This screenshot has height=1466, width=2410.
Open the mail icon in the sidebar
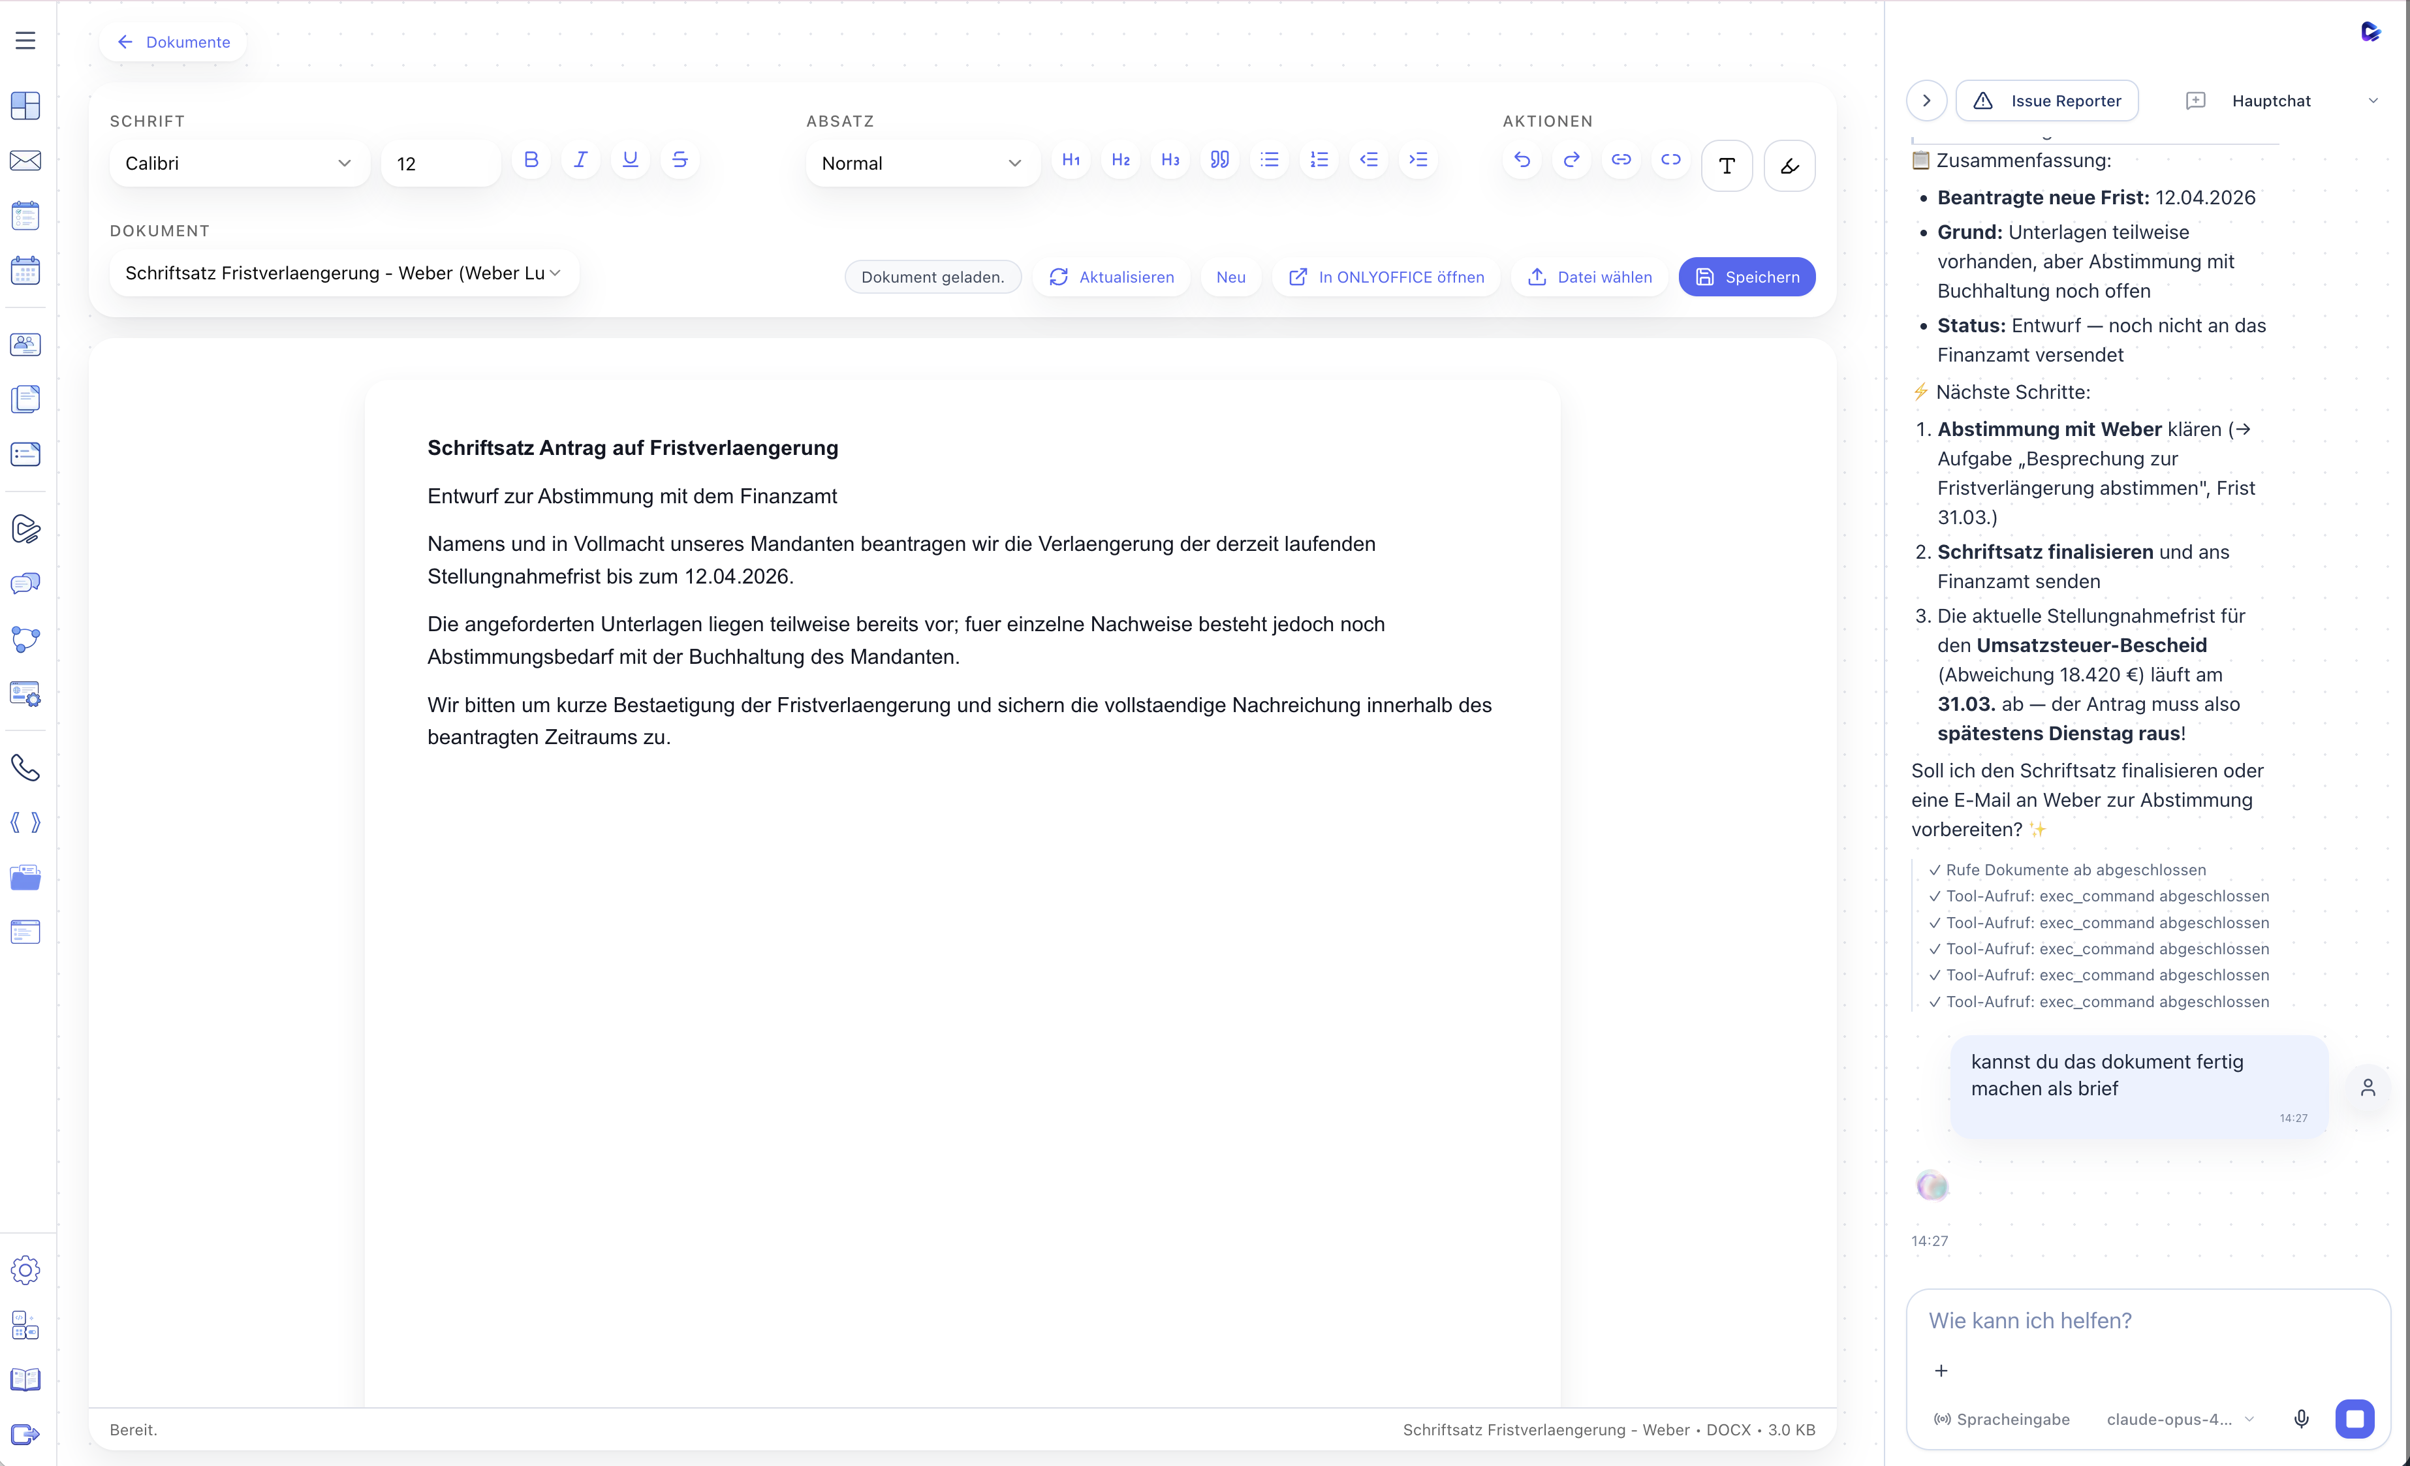pyautogui.click(x=25, y=161)
